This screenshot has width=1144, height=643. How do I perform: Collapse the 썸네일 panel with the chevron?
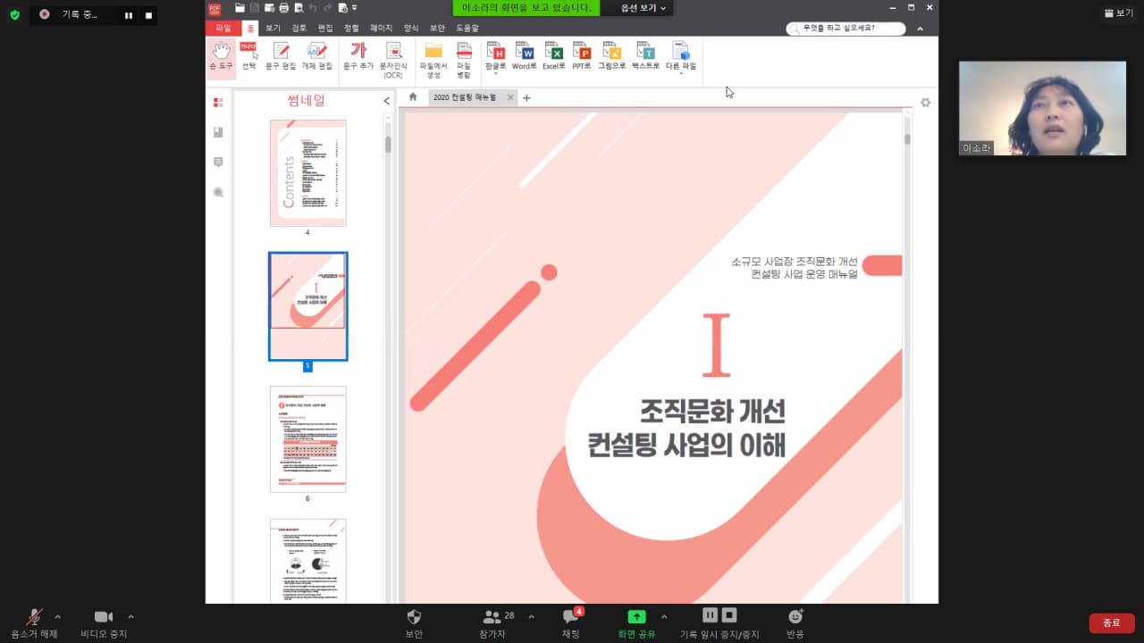[x=386, y=101]
